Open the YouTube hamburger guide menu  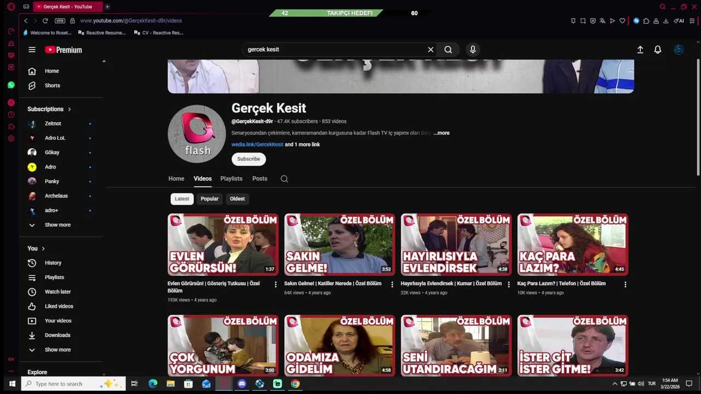click(x=32, y=50)
